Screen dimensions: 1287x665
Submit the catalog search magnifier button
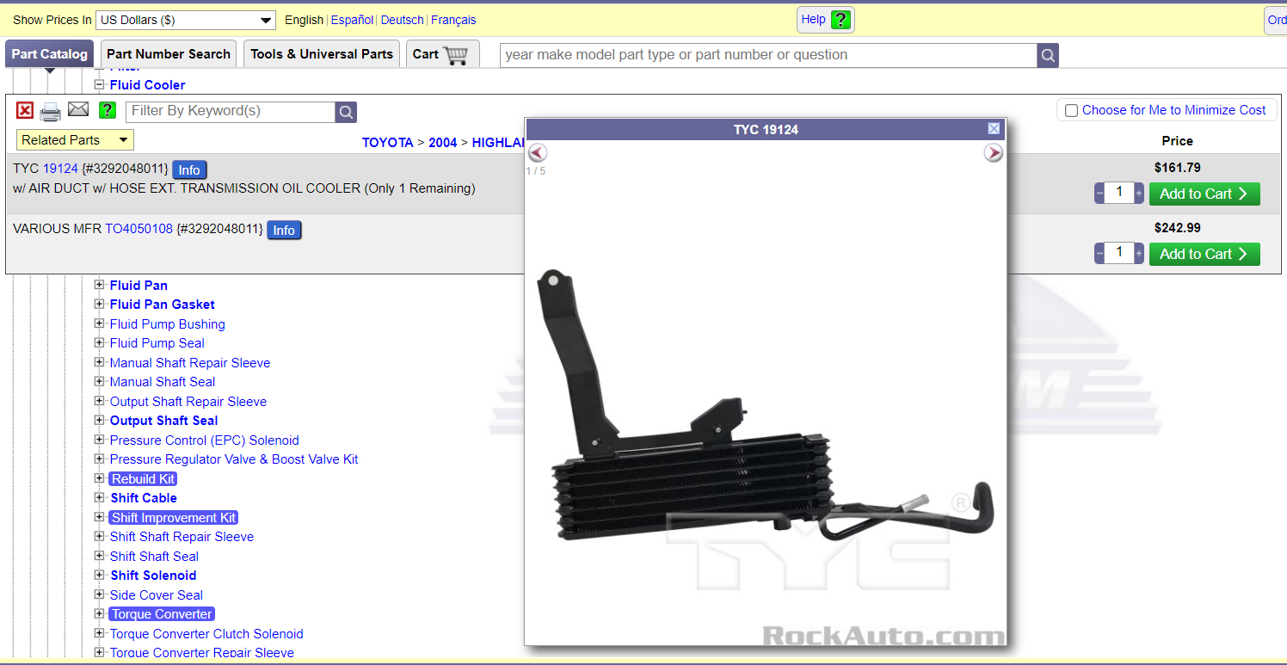(x=1048, y=55)
